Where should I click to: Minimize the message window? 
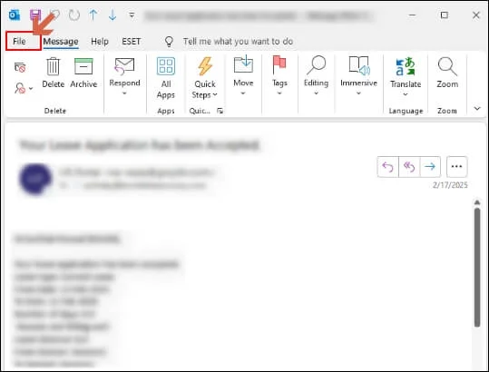412,15
